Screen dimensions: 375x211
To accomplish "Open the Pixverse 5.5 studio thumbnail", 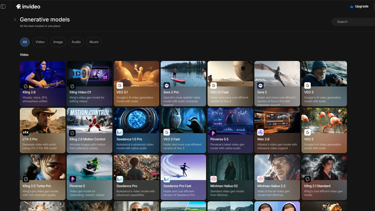I will (230, 120).
